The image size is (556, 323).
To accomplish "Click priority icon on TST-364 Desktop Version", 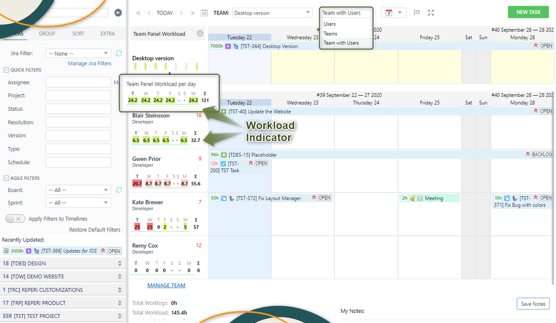I will (535, 46).
